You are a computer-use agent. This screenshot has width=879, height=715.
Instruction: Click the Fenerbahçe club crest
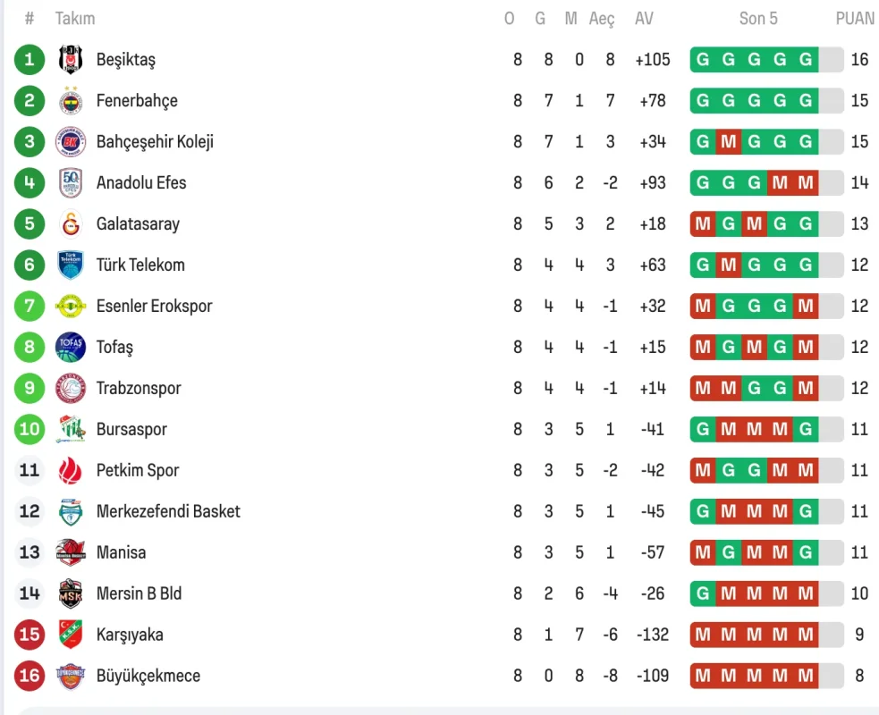[71, 101]
